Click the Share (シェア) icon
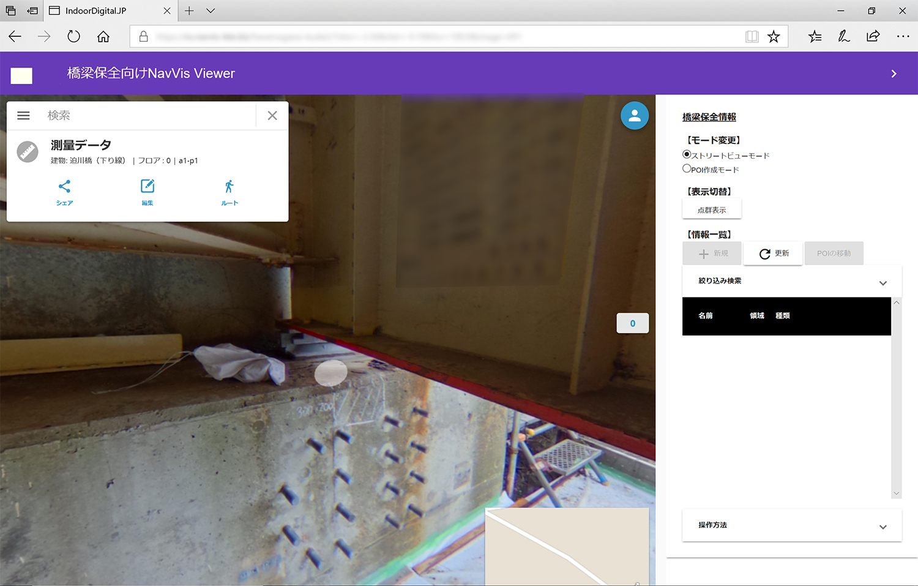This screenshot has width=918, height=586. coord(64,187)
